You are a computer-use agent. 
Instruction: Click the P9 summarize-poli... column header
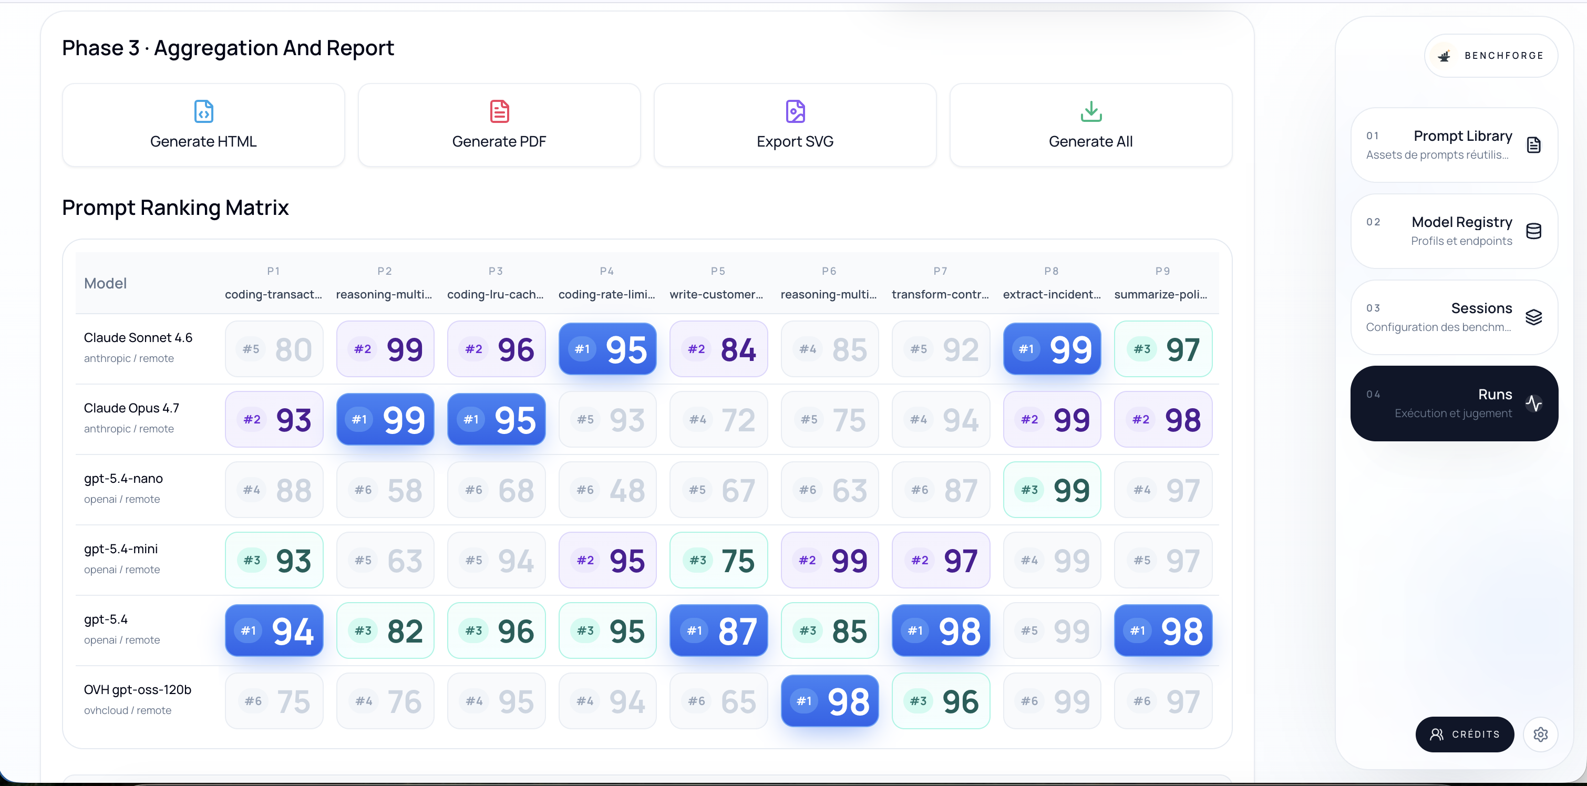pyautogui.click(x=1162, y=283)
